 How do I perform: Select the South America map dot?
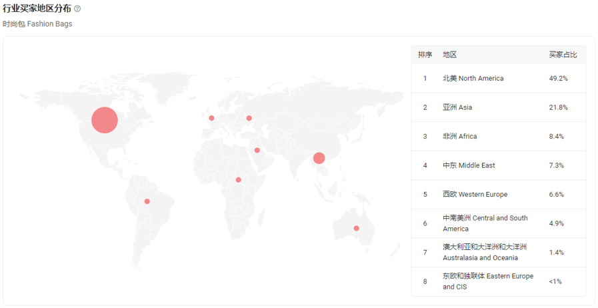pyautogui.click(x=147, y=201)
